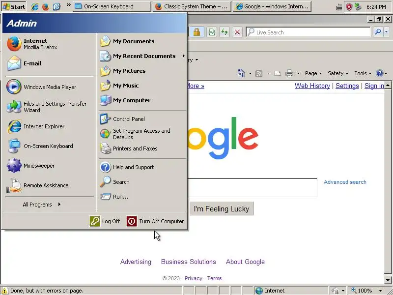The width and height of the screenshot is (393, 295).
Task: Launch Internet Explorer from the Start menu
Action: click(49, 126)
